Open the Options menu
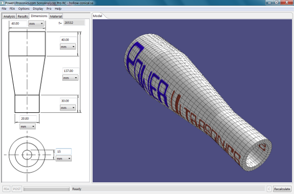This screenshot has height=194, width=294. click(x=24, y=9)
